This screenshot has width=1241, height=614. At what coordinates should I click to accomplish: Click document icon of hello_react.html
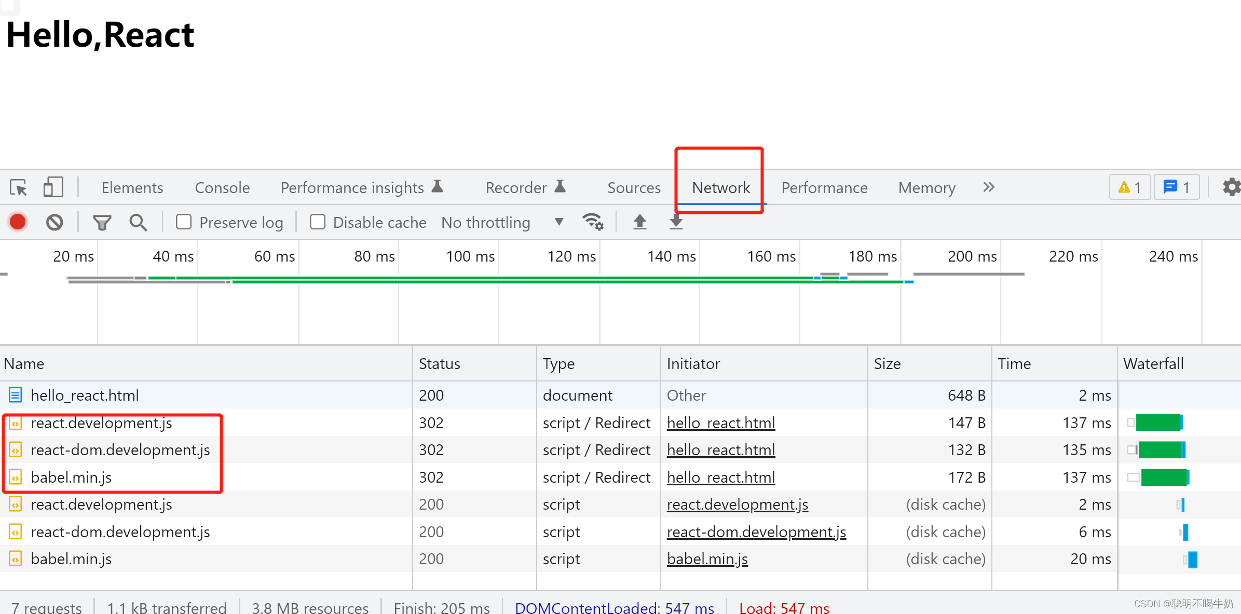[x=16, y=395]
